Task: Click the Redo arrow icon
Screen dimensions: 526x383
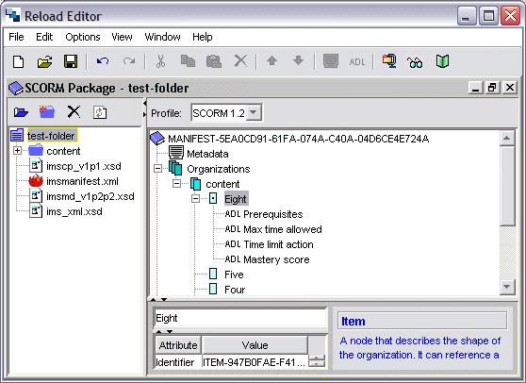Action: click(x=129, y=61)
